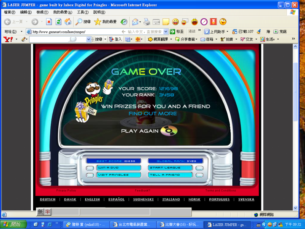Click the Yahoo 信箱 mail button
305x229 pixels.
(207, 39)
